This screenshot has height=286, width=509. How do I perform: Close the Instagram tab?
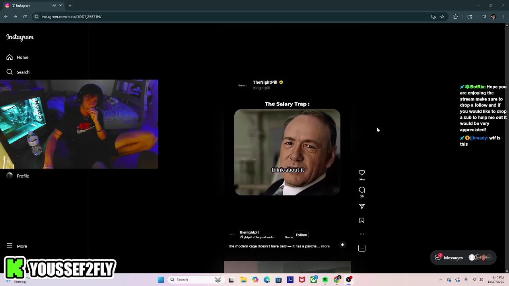click(x=60, y=6)
